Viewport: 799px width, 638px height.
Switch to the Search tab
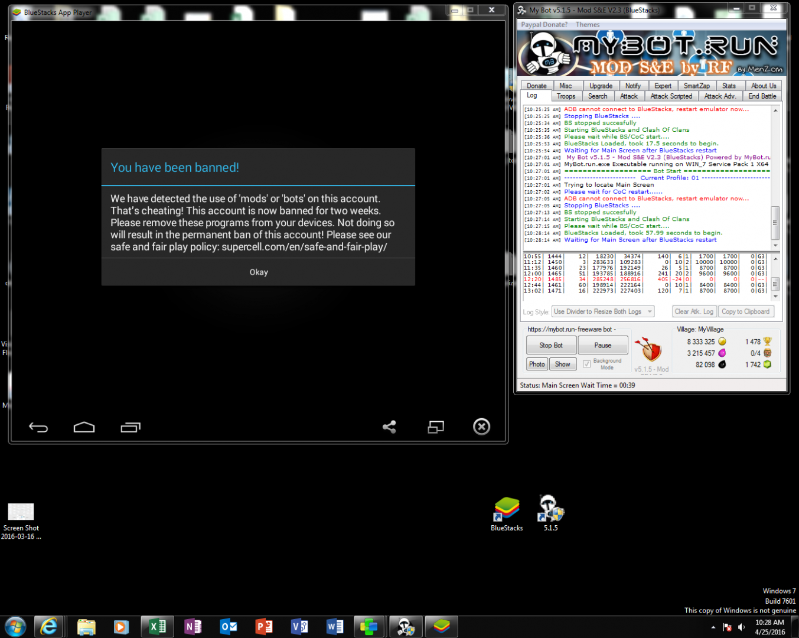(598, 96)
